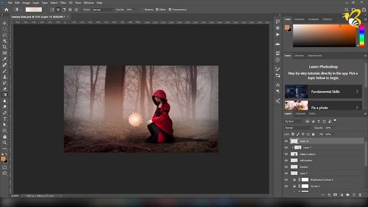Screen dimensions: 368x207
Task: Select the Brush tool
Action: (5, 71)
